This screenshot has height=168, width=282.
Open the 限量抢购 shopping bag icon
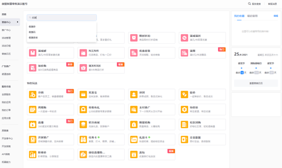point(134,124)
